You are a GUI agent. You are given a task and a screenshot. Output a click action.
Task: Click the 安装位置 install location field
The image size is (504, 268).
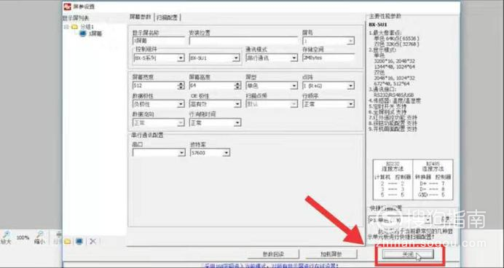point(243,41)
